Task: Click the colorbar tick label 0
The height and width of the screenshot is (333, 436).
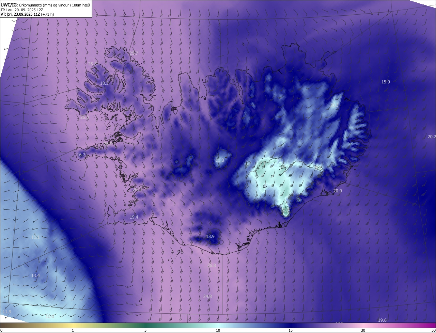Action: pyautogui.click(x=1, y=330)
